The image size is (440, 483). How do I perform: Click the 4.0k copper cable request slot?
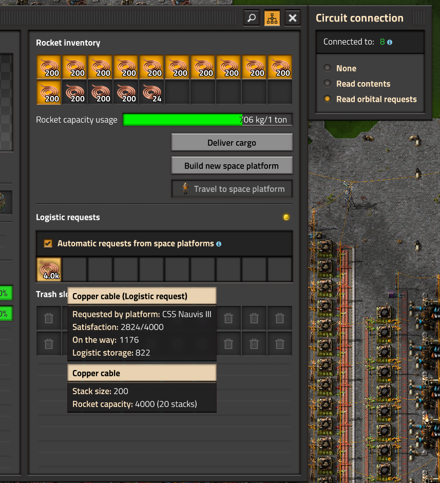point(49,269)
